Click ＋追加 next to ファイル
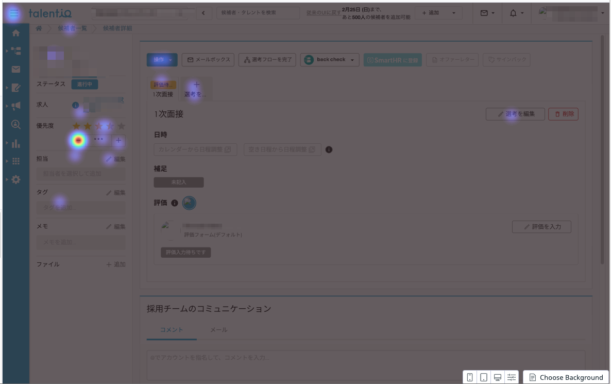 tap(116, 265)
